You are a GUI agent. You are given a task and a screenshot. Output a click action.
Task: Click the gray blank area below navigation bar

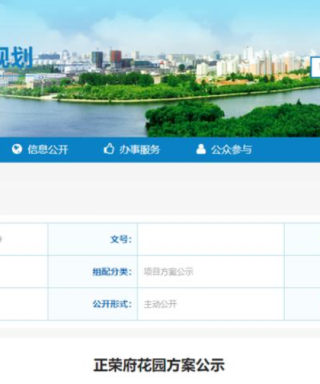(160, 189)
